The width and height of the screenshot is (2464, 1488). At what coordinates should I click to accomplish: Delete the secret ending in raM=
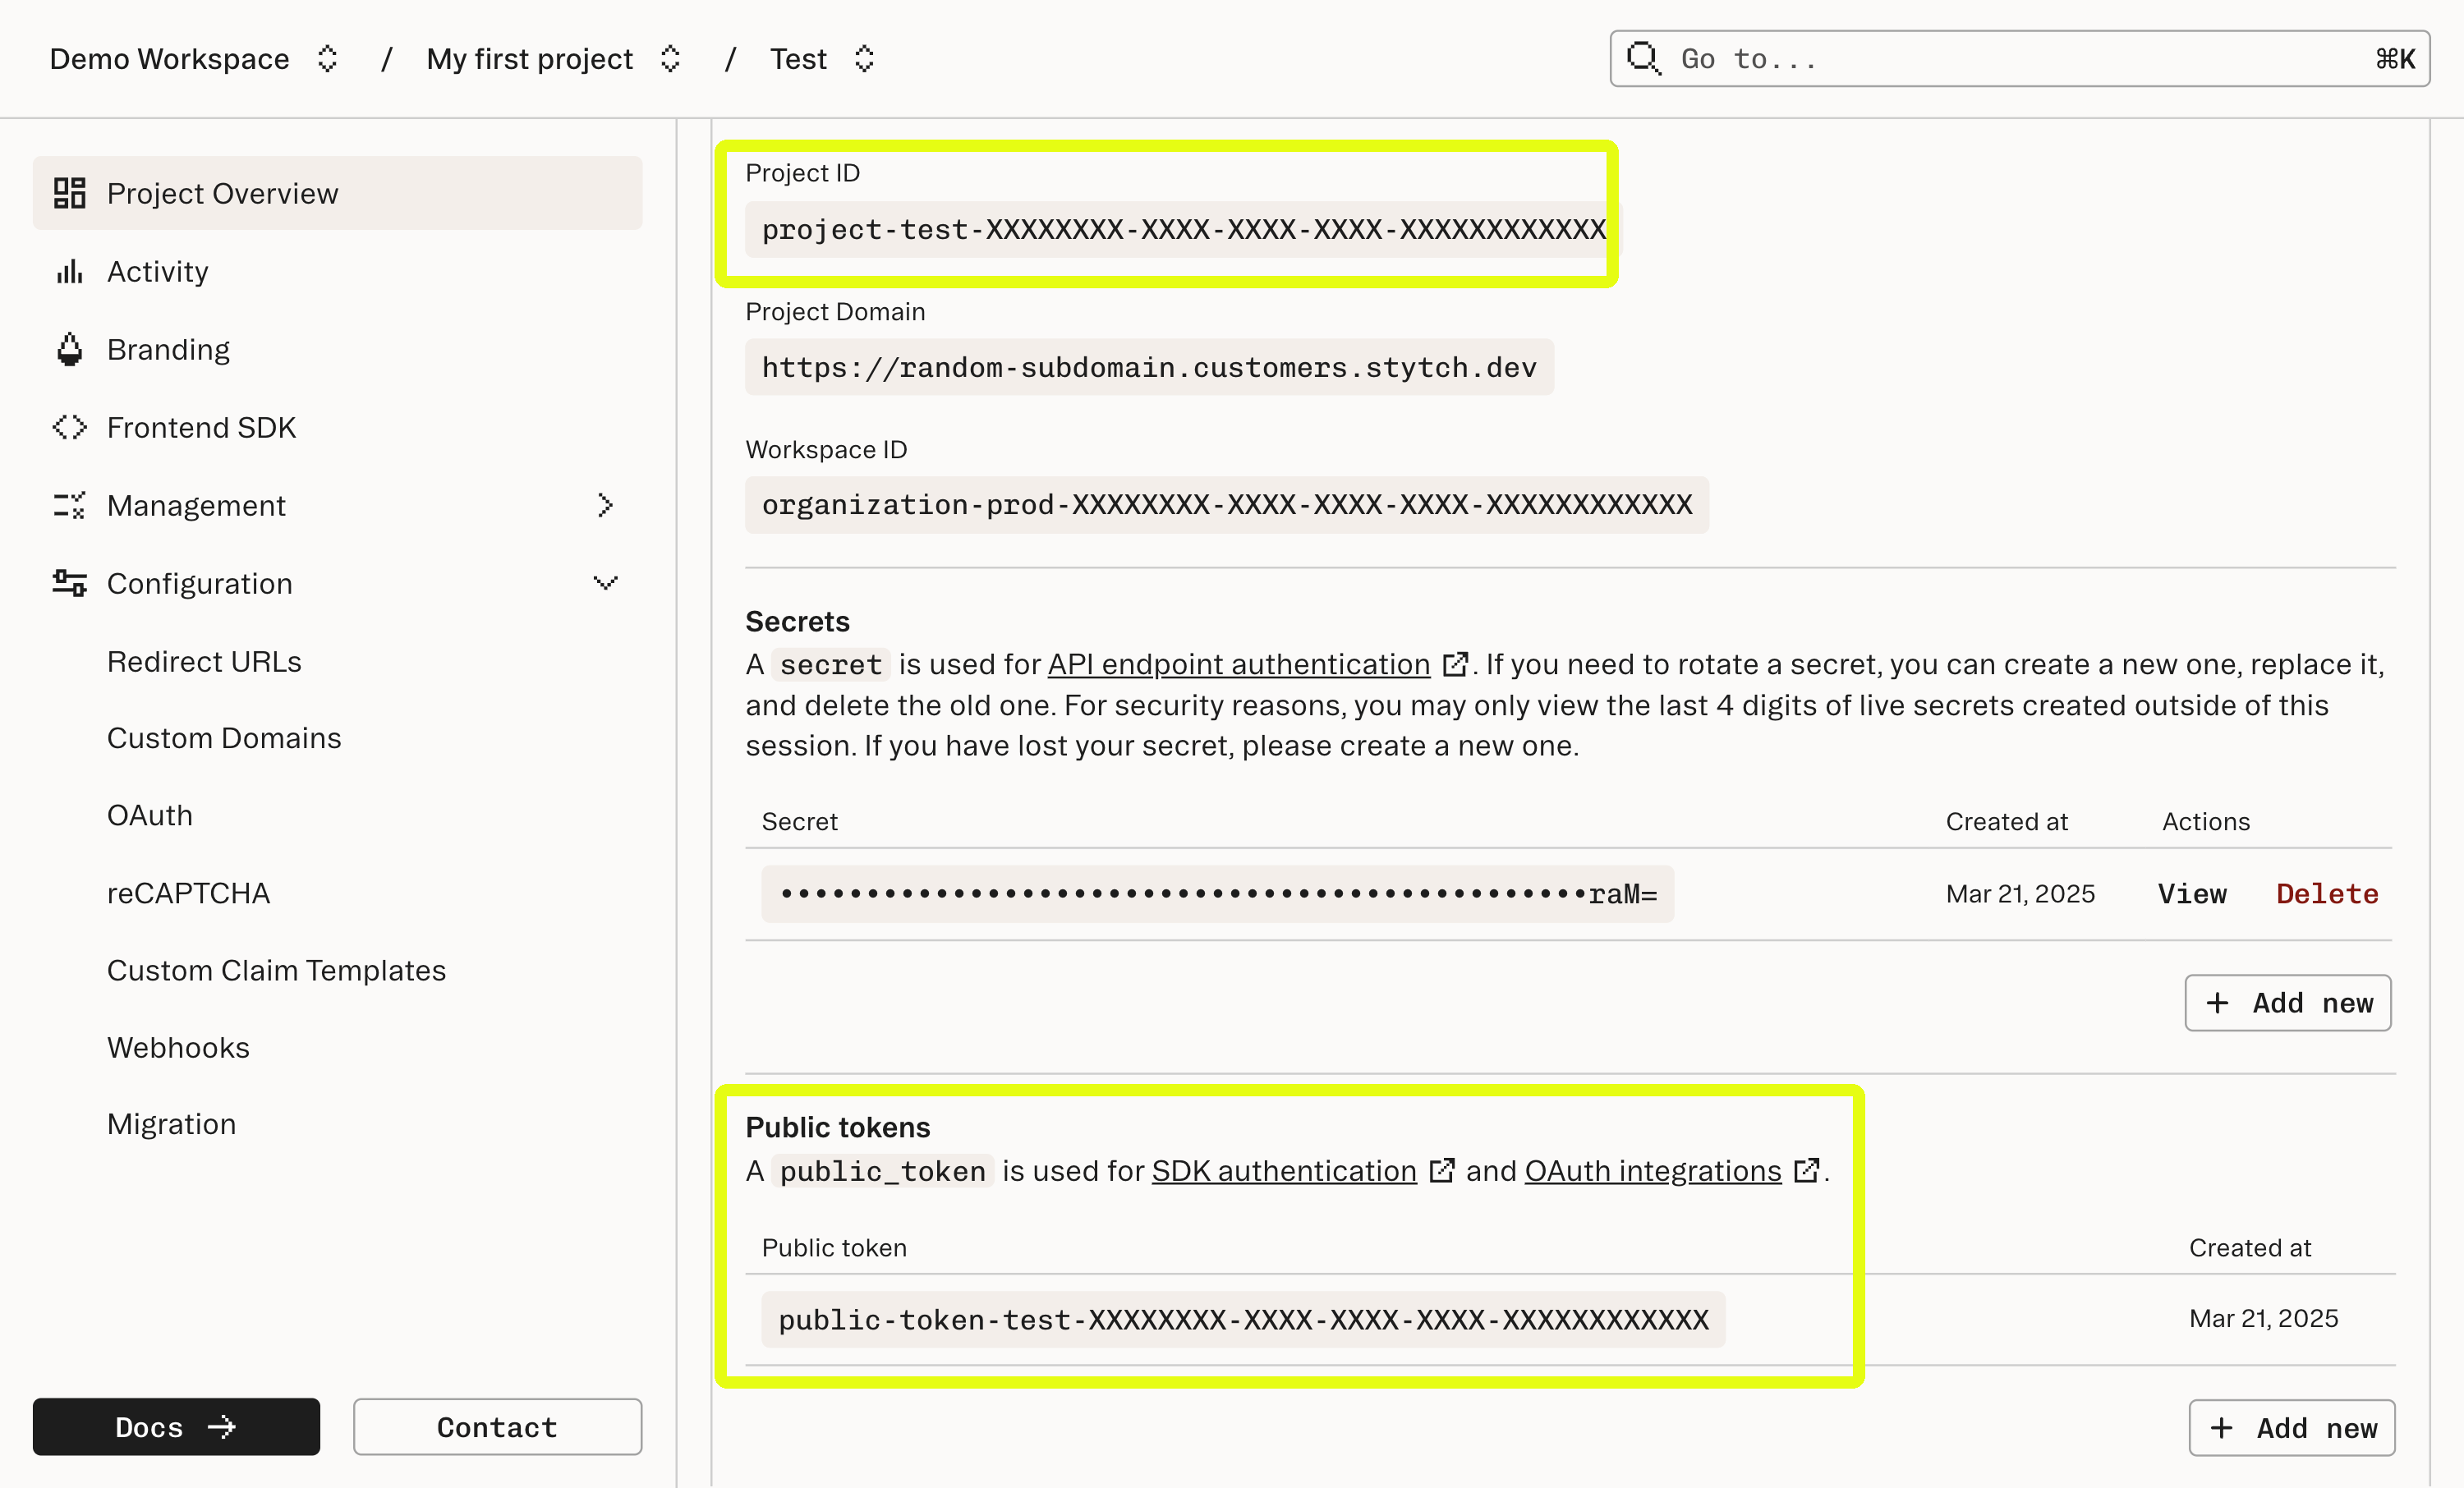click(2326, 893)
